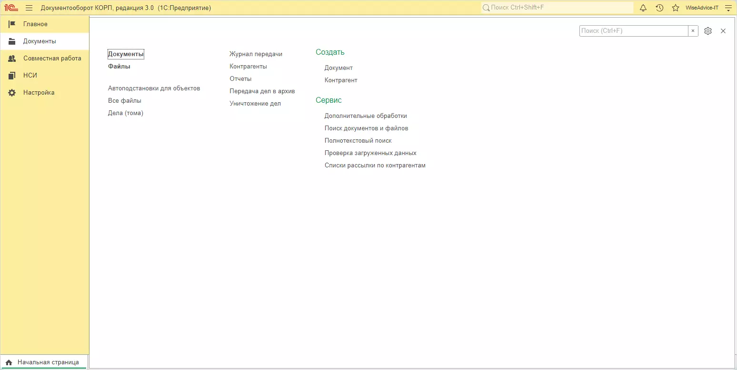Switch to the НСИ section
737x370 pixels.
(x=44, y=76)
